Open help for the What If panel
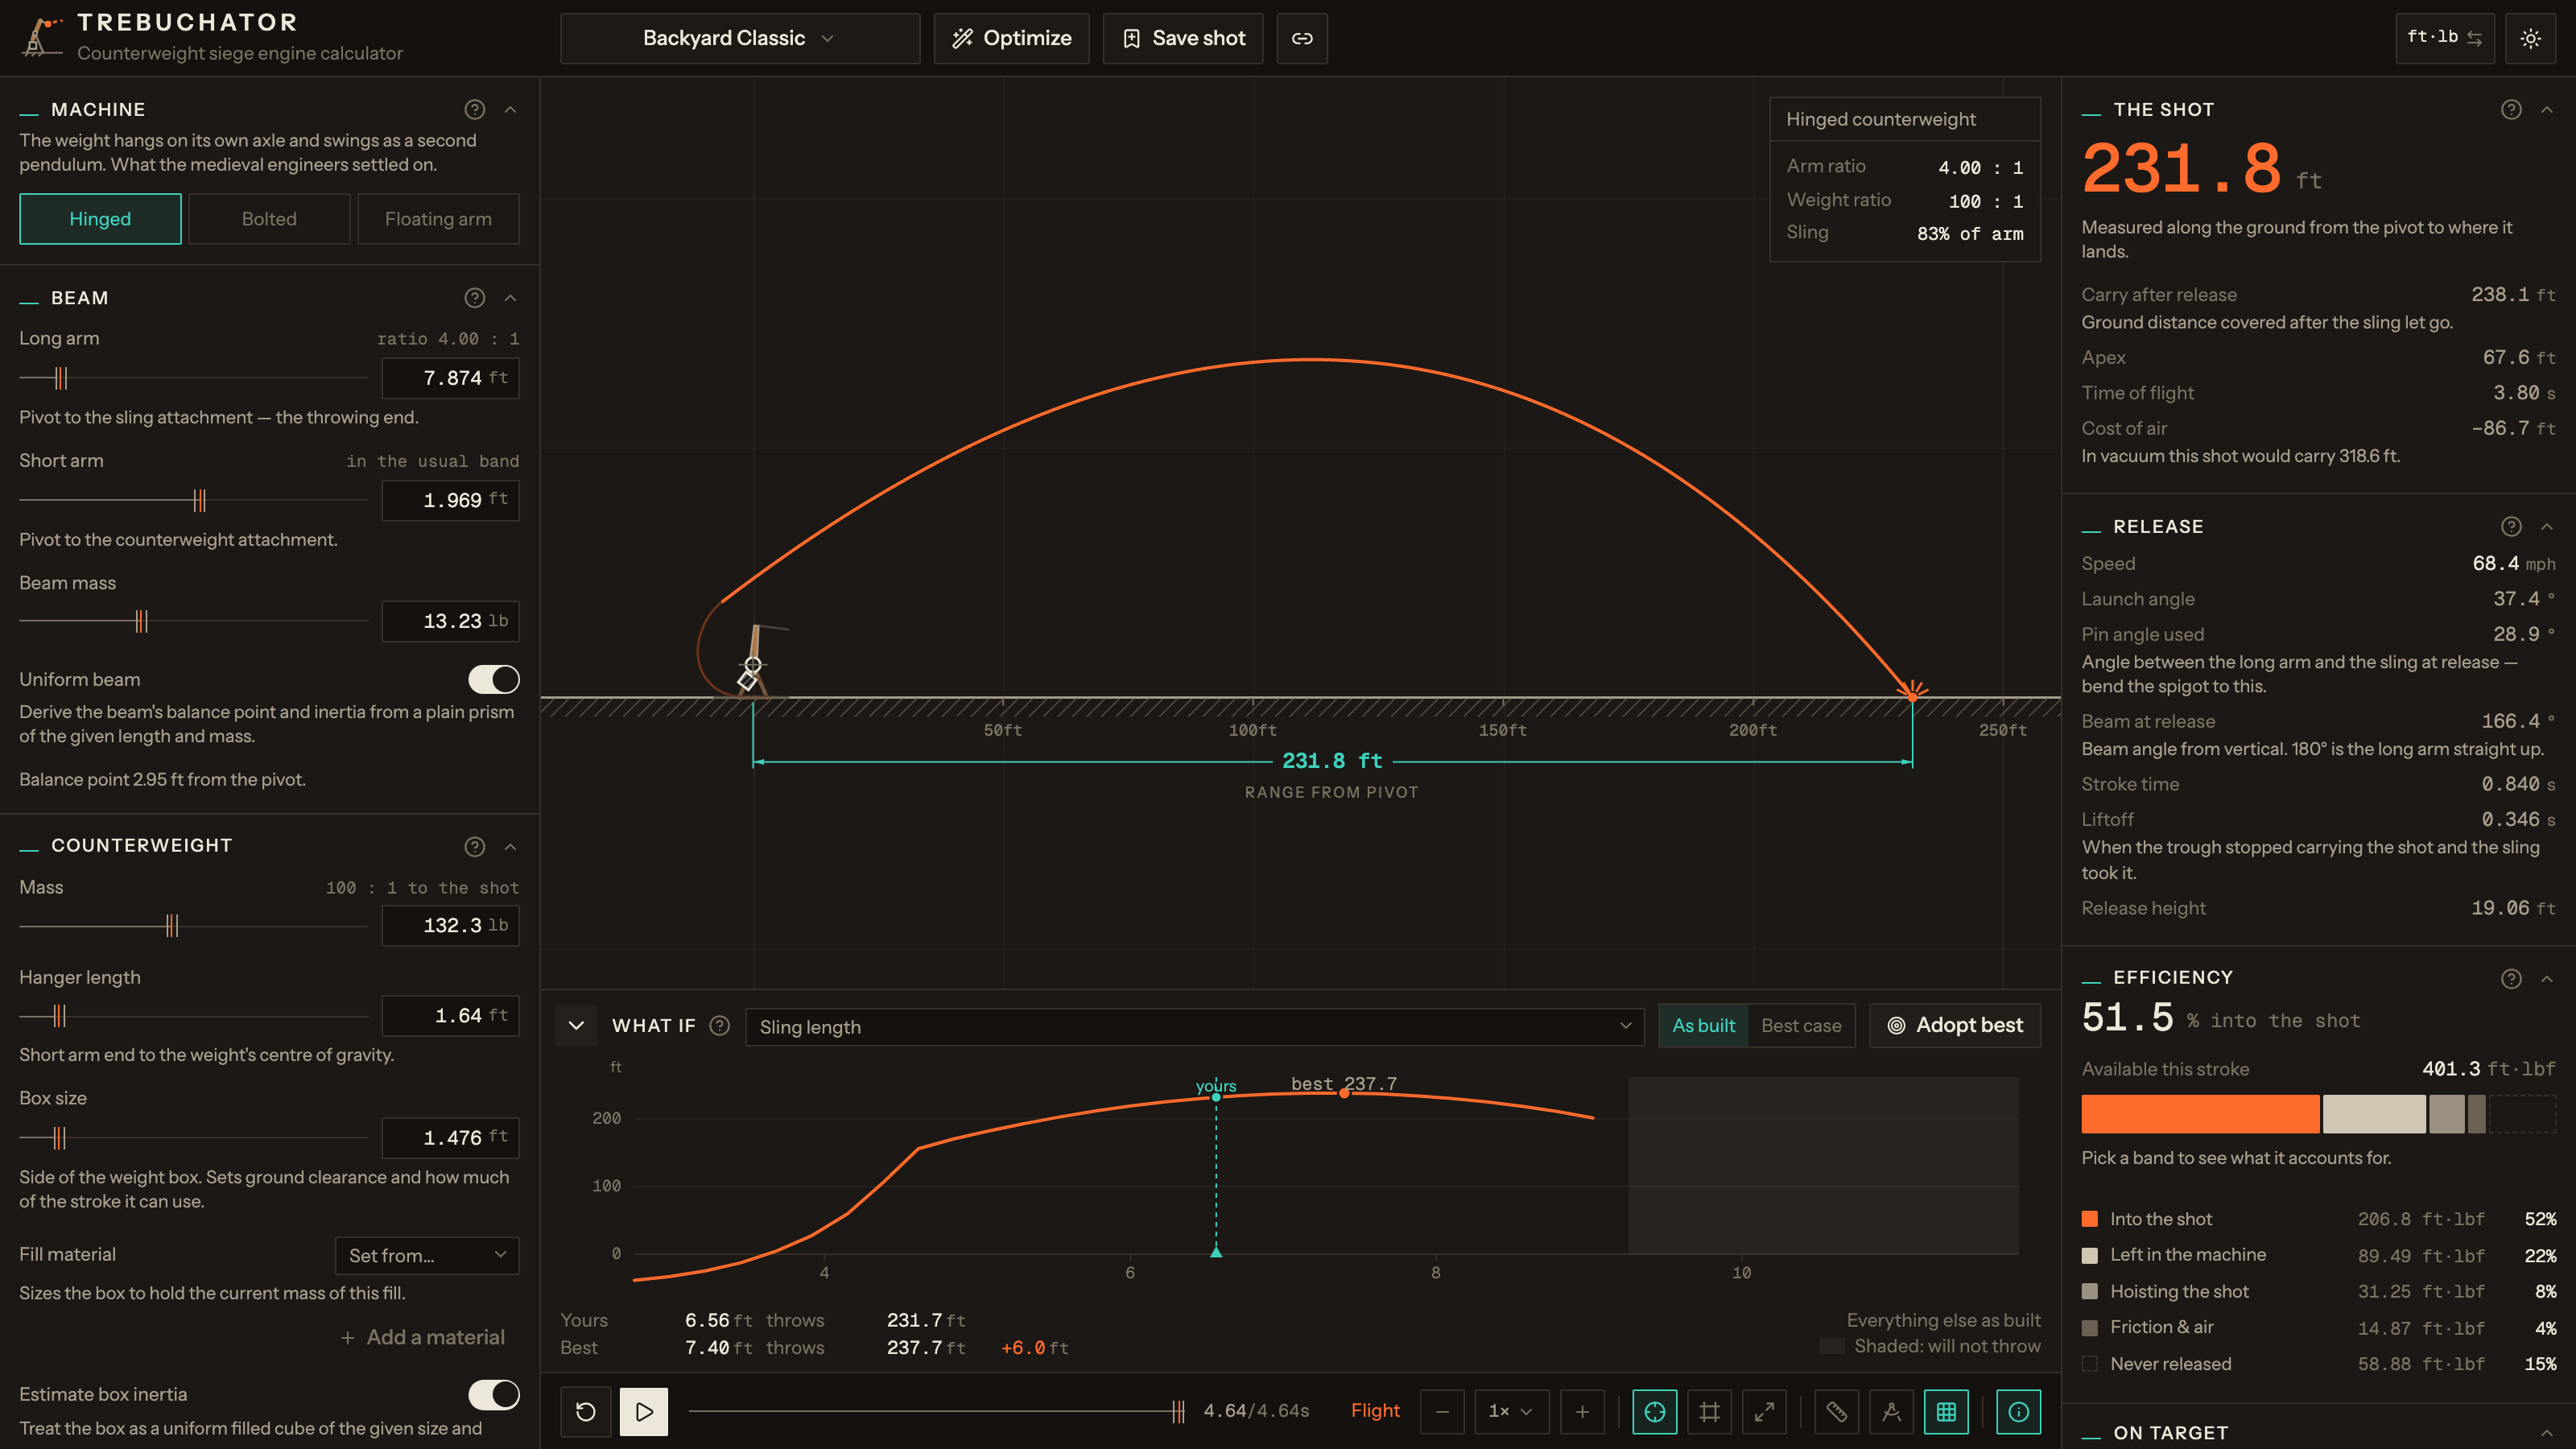2576x1449 pixels. tap(719, 1025)
